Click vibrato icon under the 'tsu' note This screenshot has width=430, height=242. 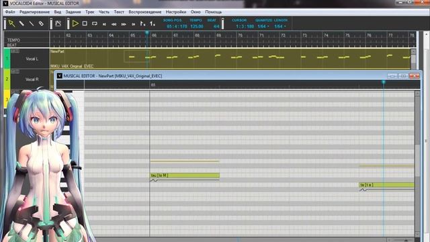tap(154, 181)
